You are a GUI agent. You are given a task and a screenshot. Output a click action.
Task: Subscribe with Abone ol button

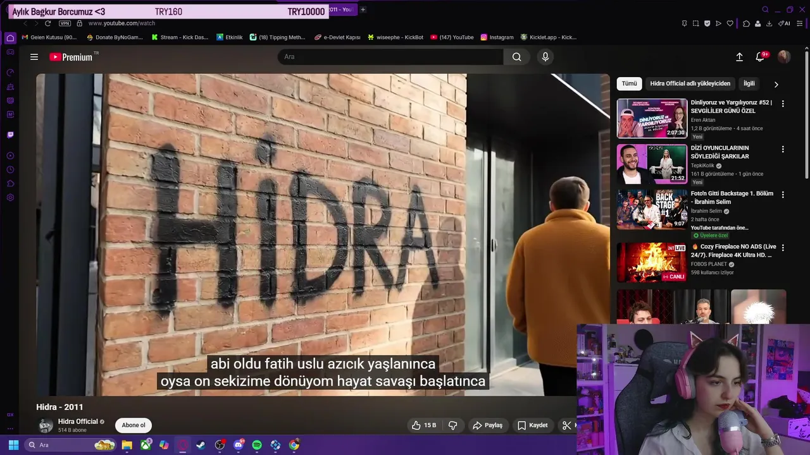click(x=134, y=425)
